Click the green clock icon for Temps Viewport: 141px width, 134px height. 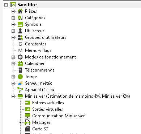click(20, 77)
